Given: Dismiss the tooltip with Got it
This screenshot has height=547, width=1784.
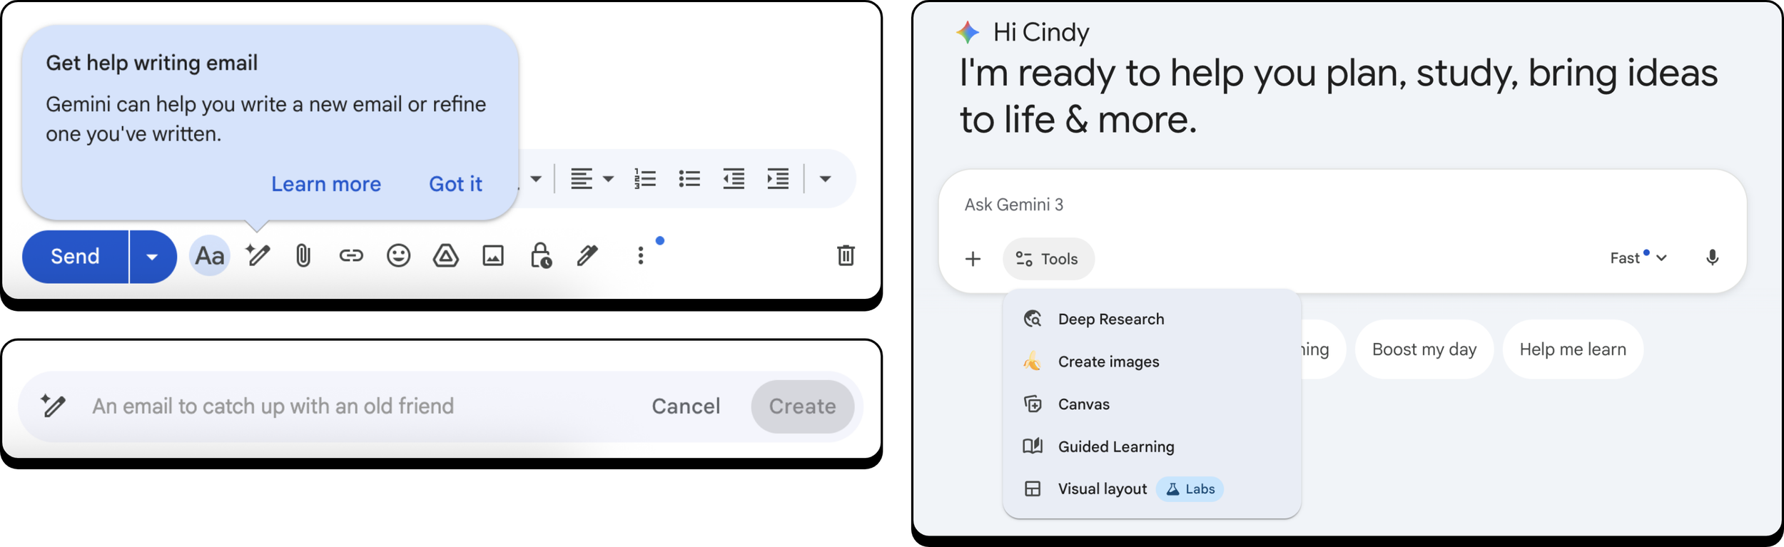Looking at the screenshot, I should [x=455, y=184].
